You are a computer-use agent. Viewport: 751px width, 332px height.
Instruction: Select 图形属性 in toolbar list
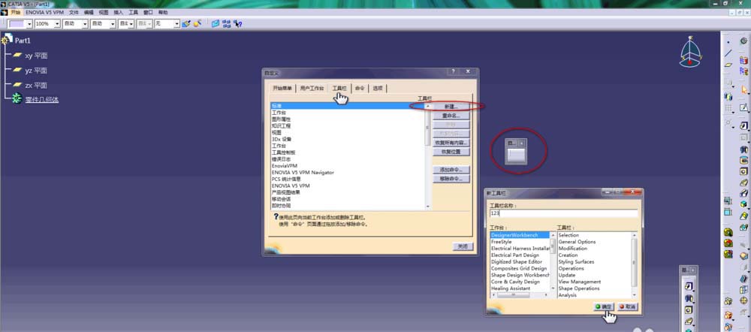(x=281, y=119)
